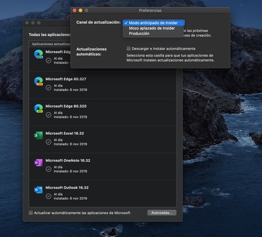This screenshot has height=237, width=262.
Task: Minimize the Preferencias window with yellow button
Action: pos(80,10)
